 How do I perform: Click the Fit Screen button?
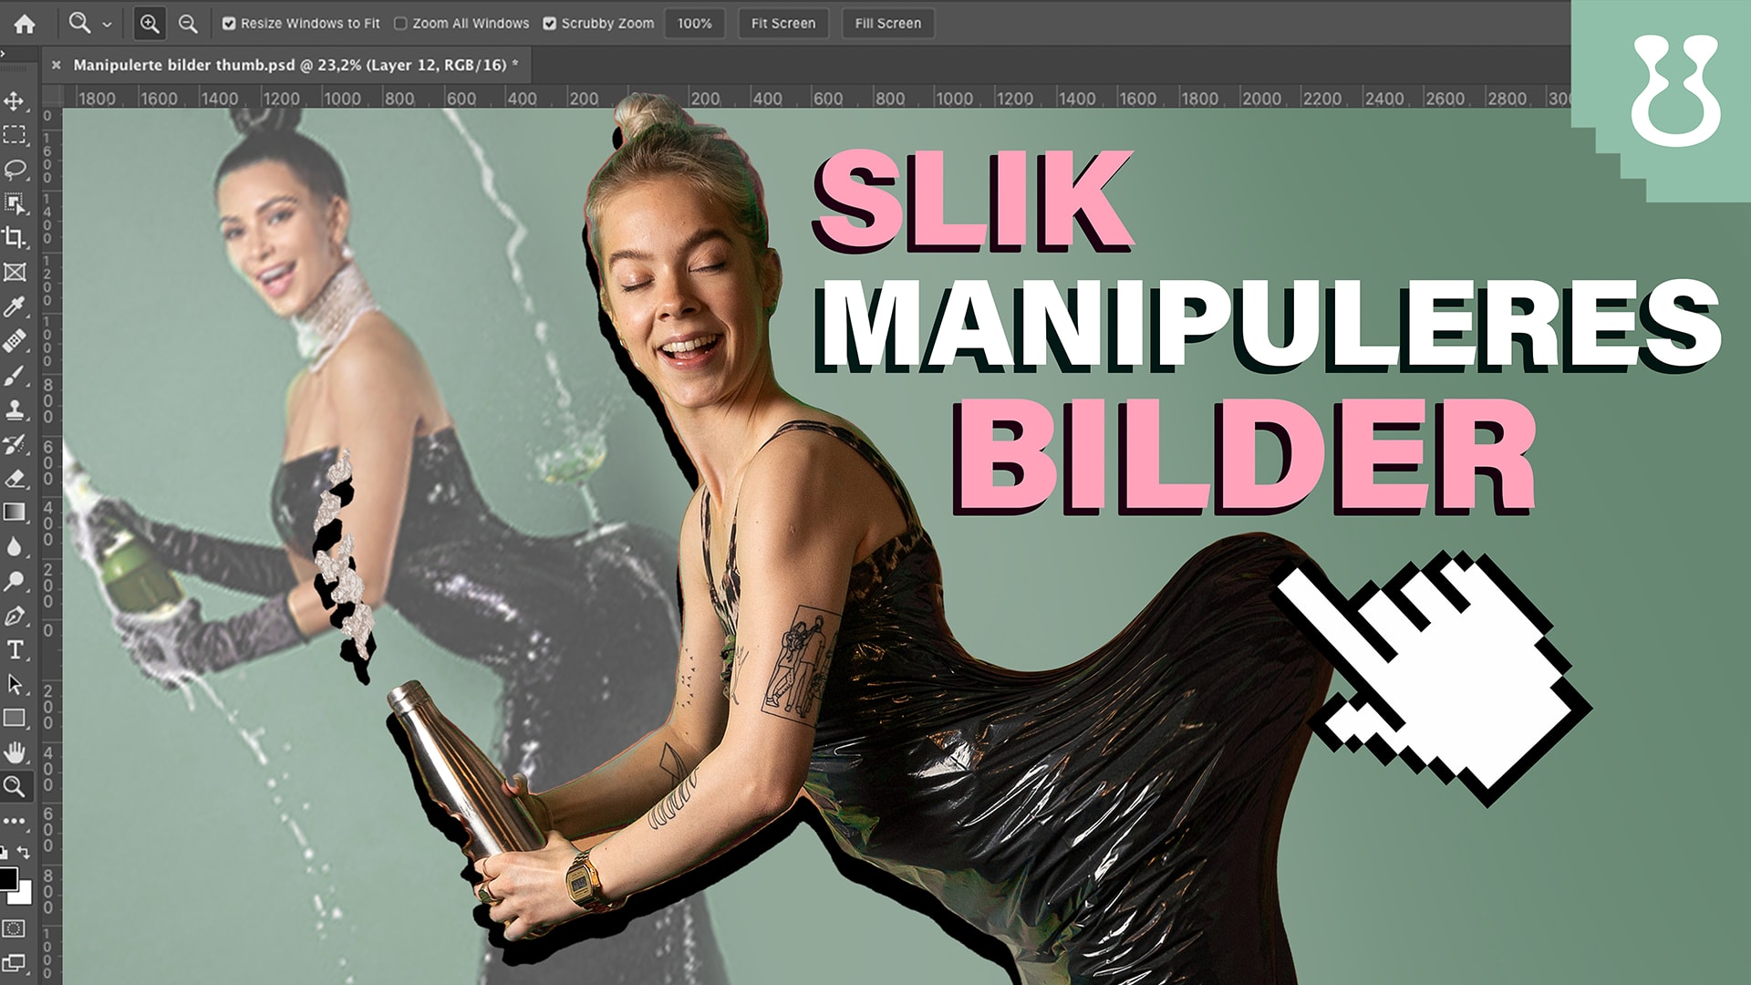pos(782,24)
